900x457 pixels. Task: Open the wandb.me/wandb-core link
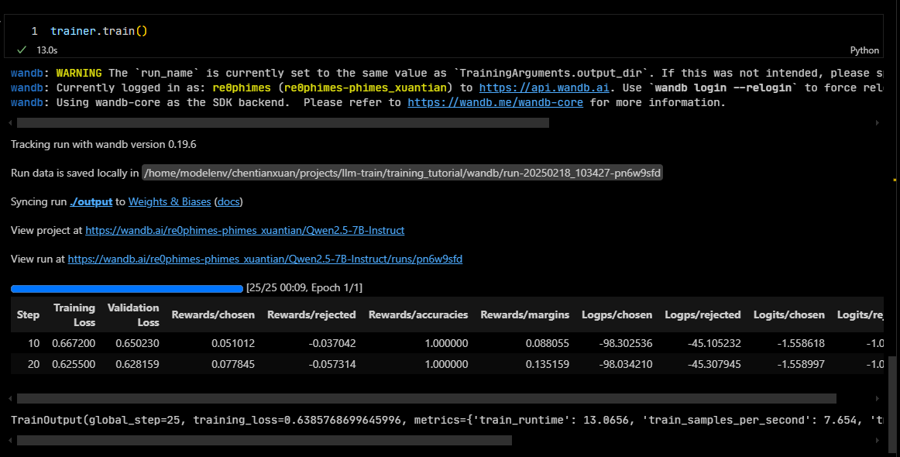pyautogui.click(x=495, y=102)
